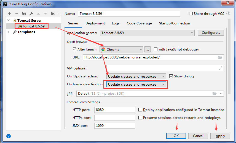Expand the Templates tree node
The image size is (236, 143).
click(x=8, y=32)
